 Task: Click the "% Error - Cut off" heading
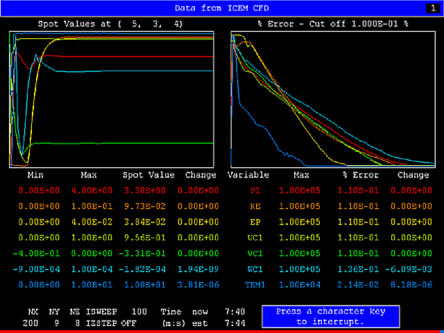coord(332,23)
